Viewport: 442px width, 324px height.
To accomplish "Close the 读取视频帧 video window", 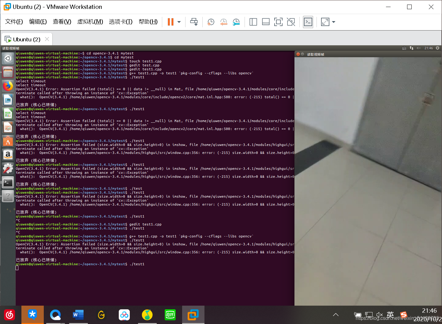I will pyautogui.click(x=298, y=54).
